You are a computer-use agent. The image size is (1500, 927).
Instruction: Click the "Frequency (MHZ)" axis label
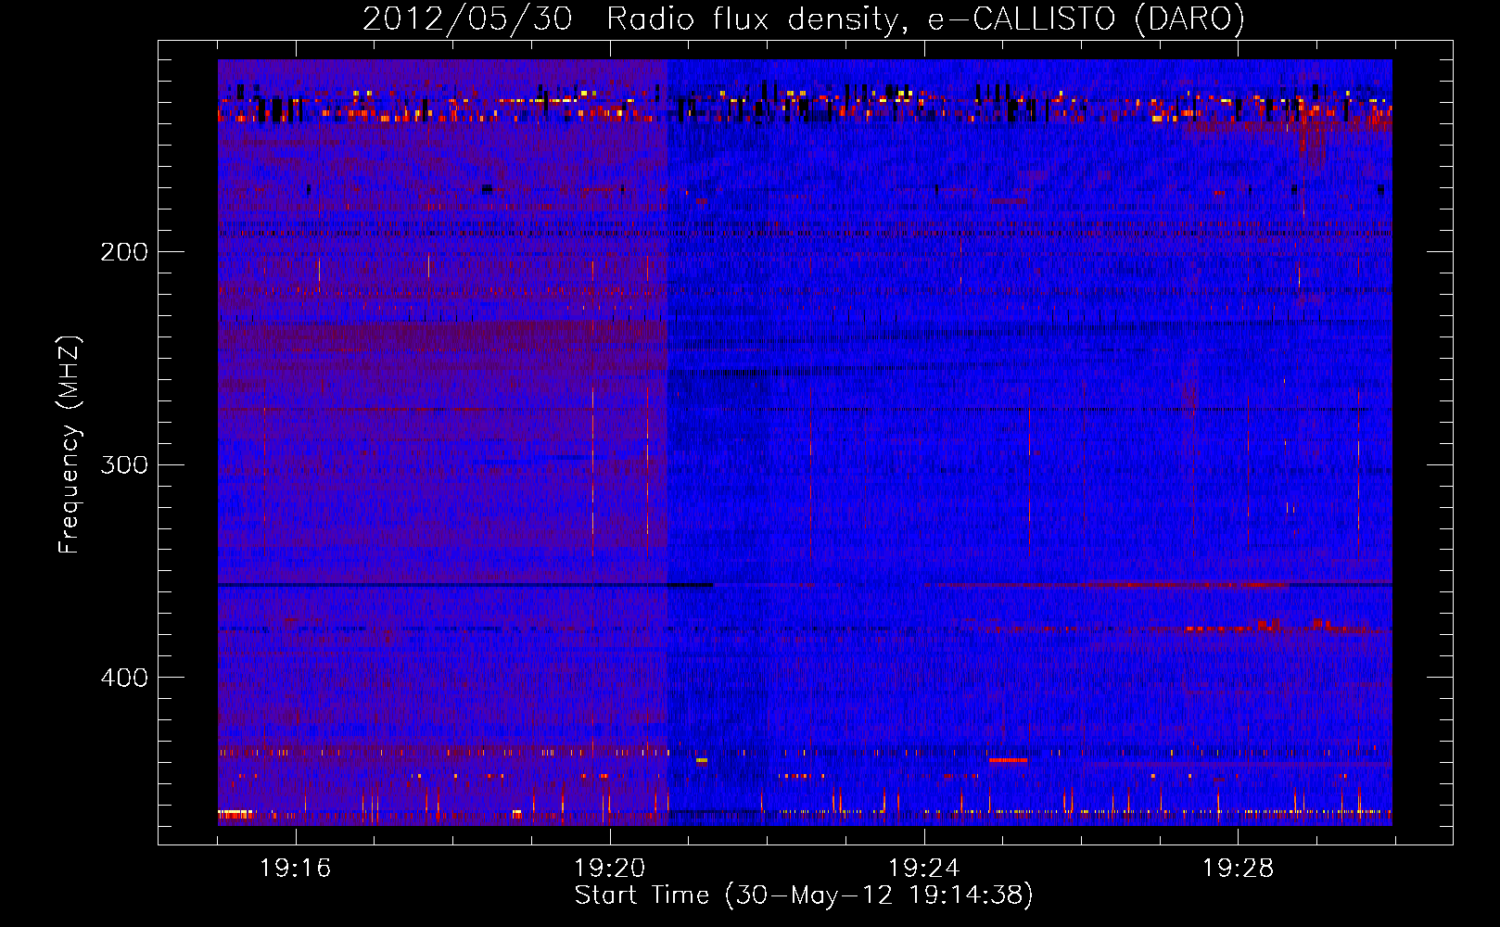pos(70,445)
